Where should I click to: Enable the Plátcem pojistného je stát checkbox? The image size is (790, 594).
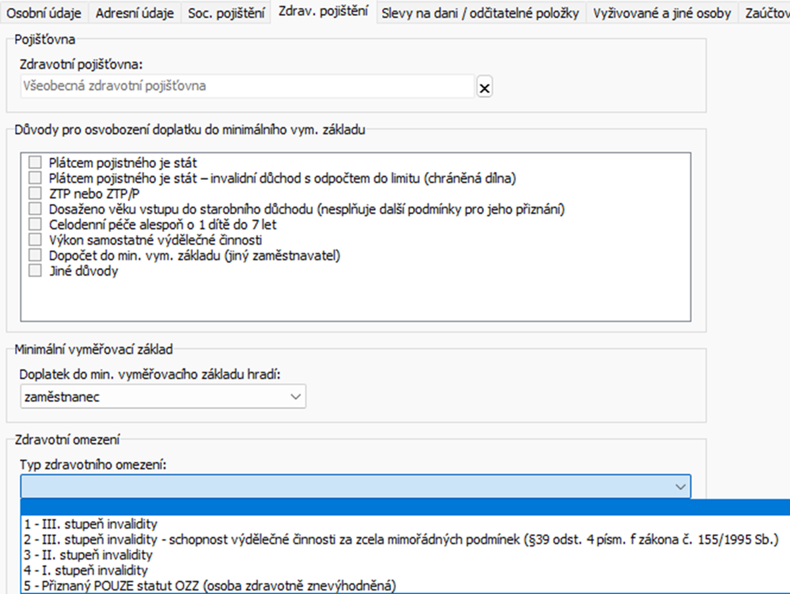(35, 162)
